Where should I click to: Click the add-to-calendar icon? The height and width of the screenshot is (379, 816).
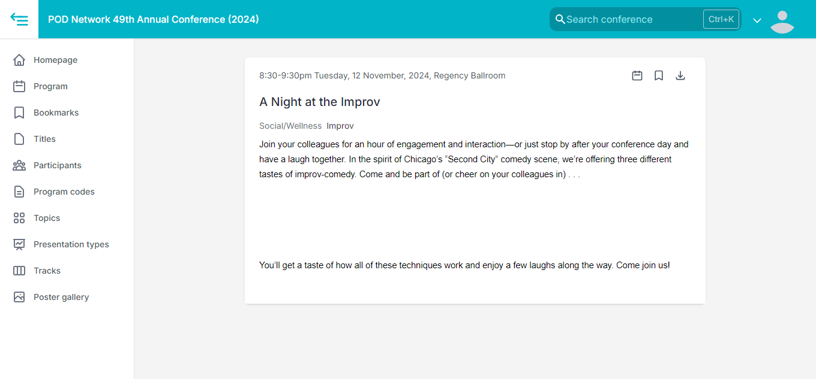(637, 75)
